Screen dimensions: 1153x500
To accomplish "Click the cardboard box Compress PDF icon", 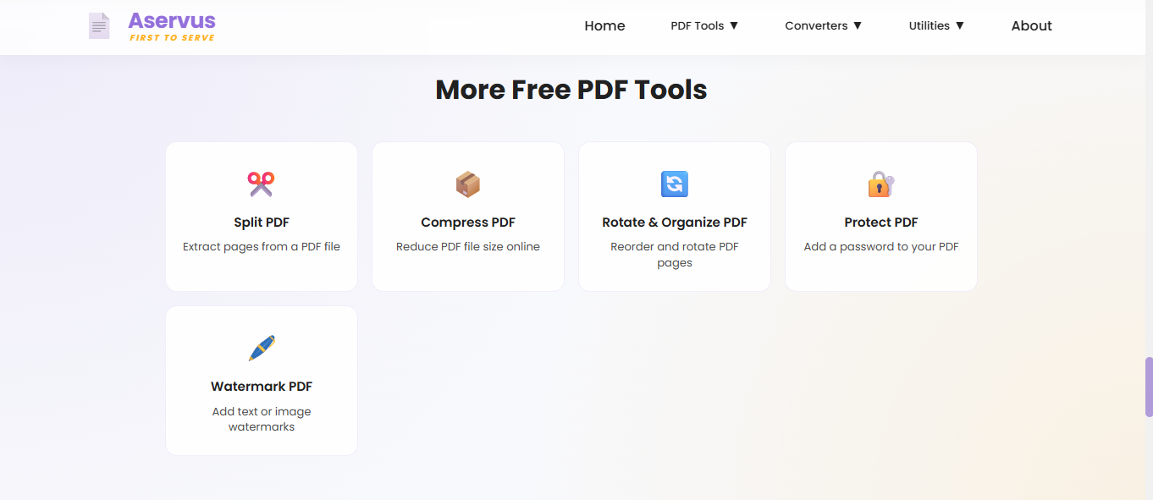I will pyautogui.click(x=468, y=184).
